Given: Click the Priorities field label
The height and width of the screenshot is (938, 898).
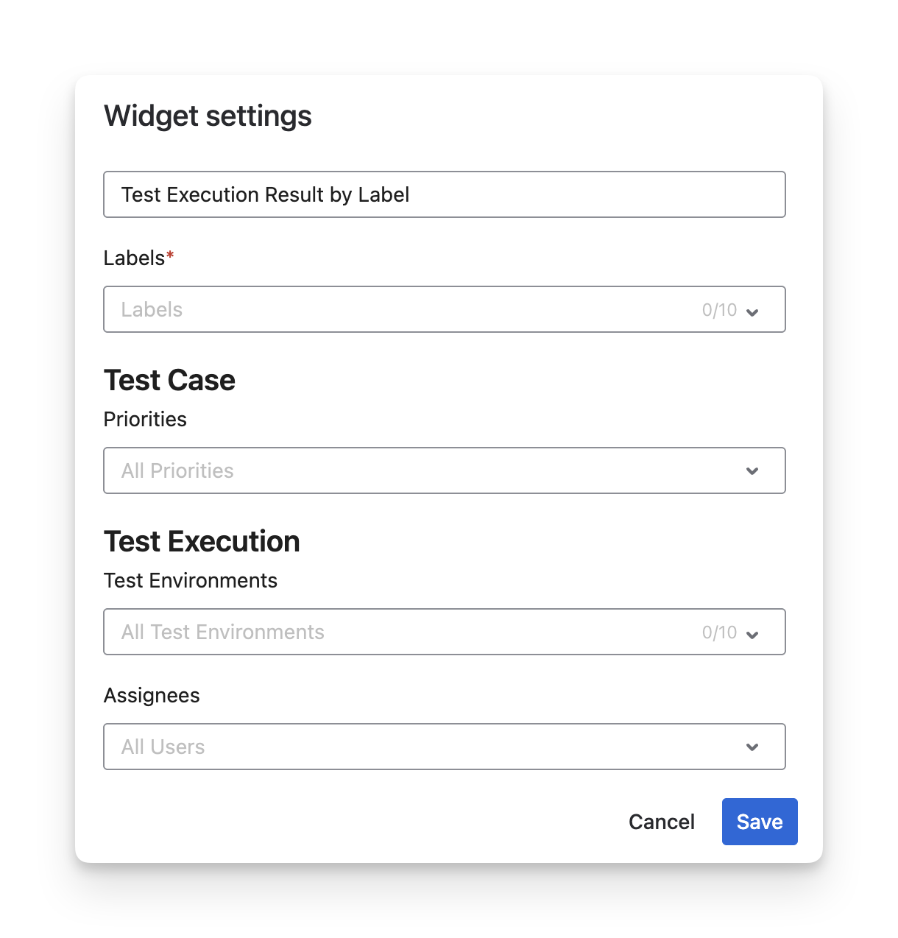Looking at the screenshot, I should click(145, 419).
